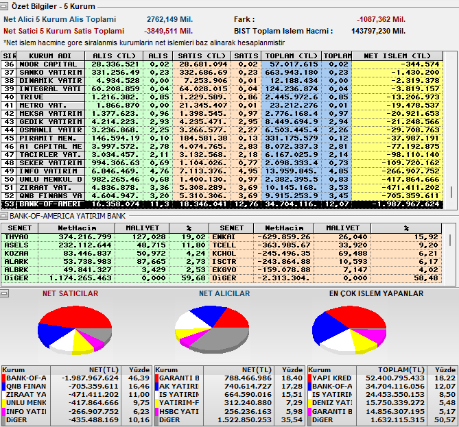Click red swatch next to BANK-OF-A seller
Screen dimensions: 459x427
pos(4,378)
